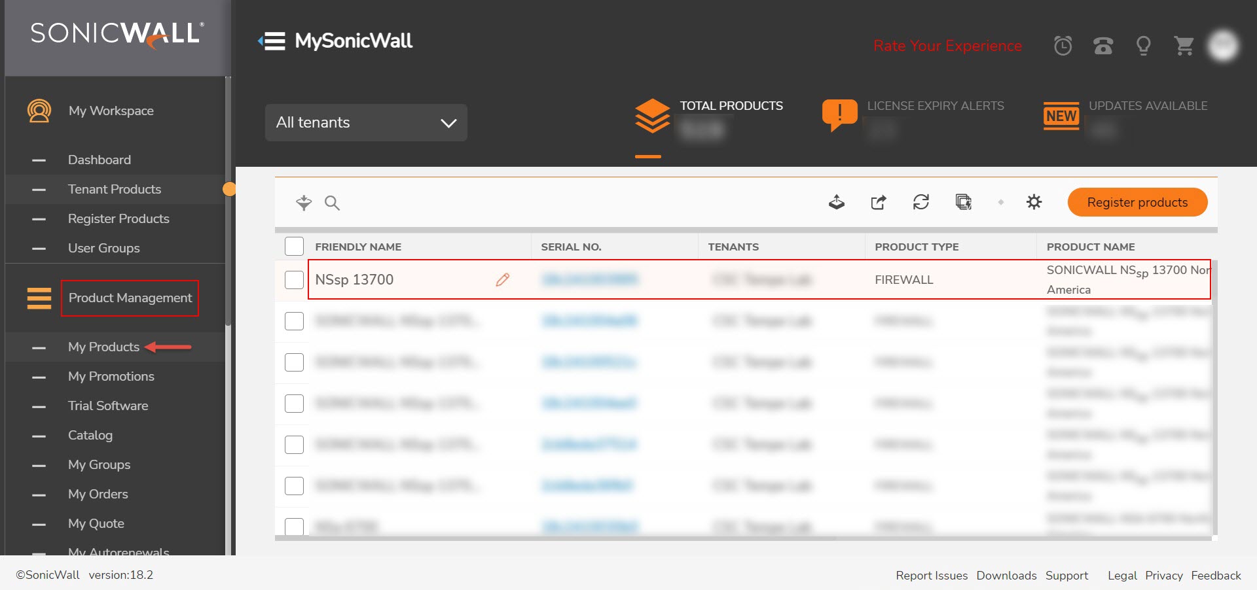Click the orange dot next to Tenant Products

click(229, 189)
